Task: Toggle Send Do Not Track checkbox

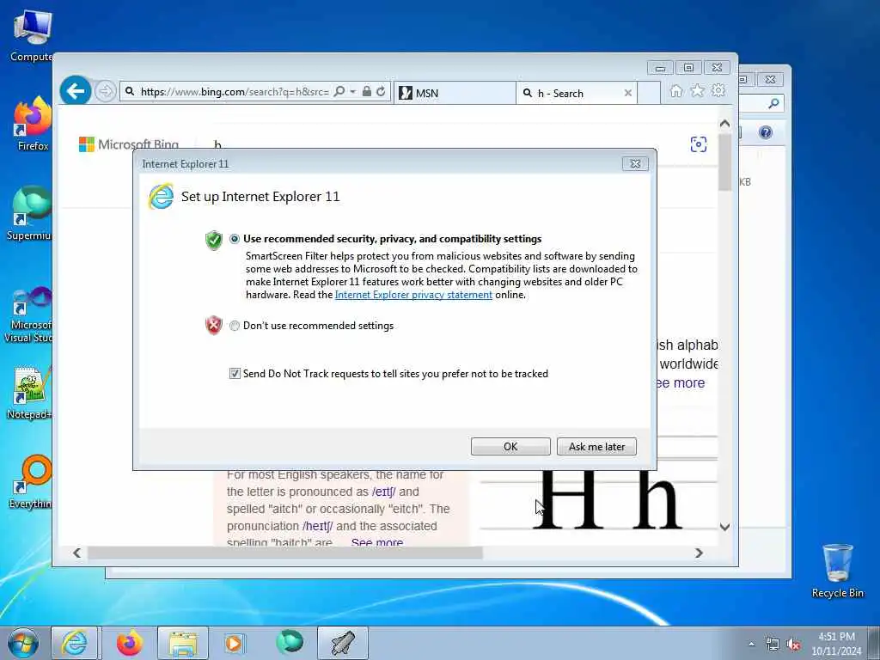Action: [x=235, y=373]
